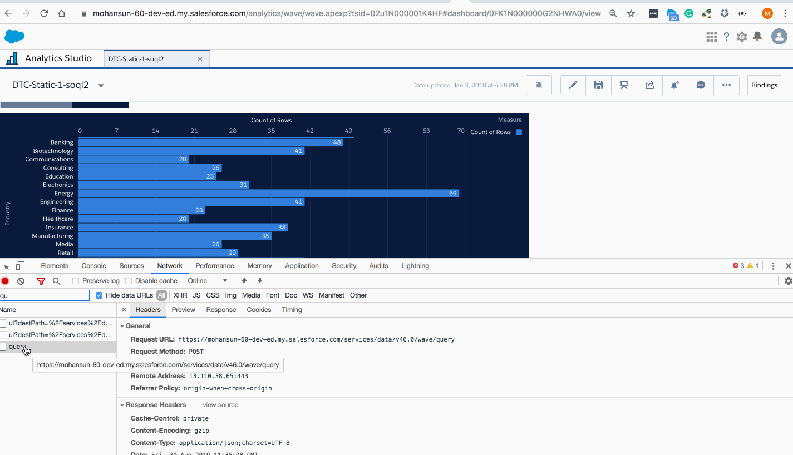
Task: Toggle the network filter funnel icon
Action: (41, 281)
